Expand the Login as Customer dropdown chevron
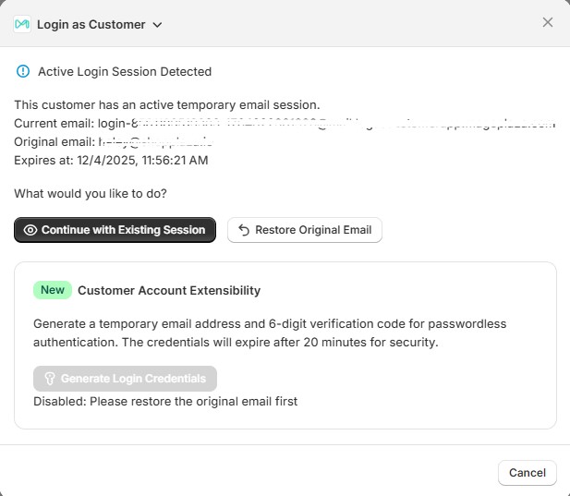 pos(157,25)
